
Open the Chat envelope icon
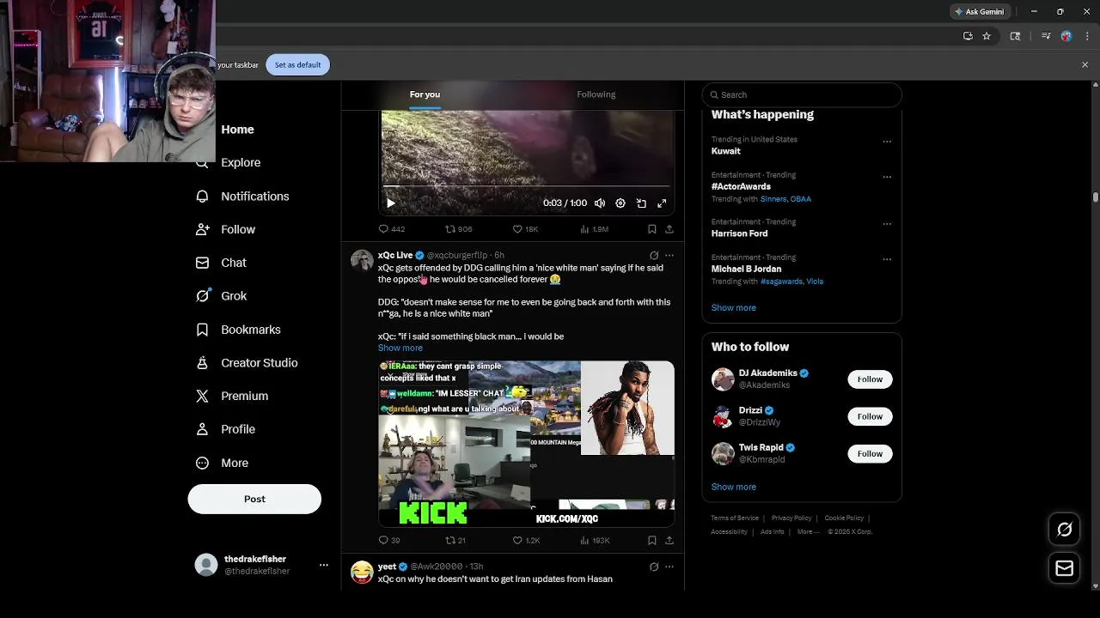(x=202, y=263)
